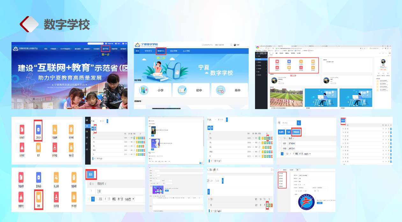Click the Ningxia Digital School logo
Image resolution: width=402 pixels, height=222 pixels.
point(147,45)
